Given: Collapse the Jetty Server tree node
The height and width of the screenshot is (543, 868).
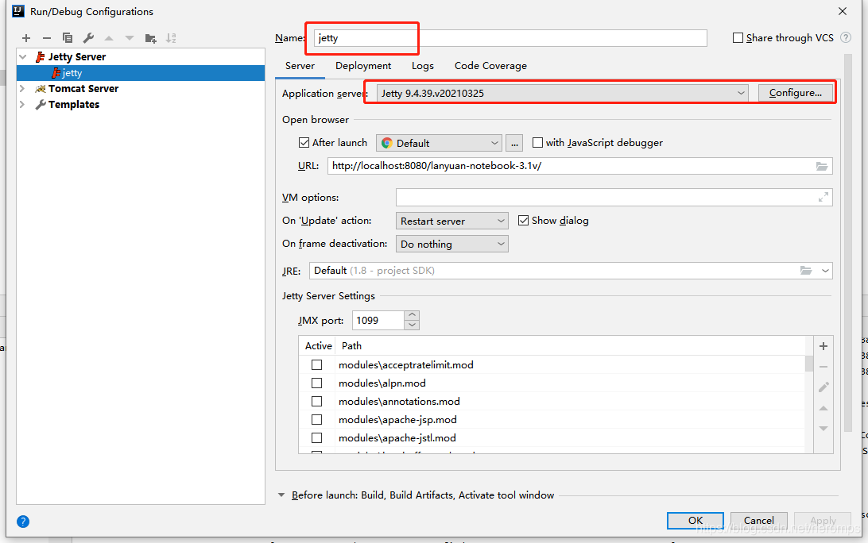Looking at the screenshot, I should pyautogui.click(x=23, y=57).
